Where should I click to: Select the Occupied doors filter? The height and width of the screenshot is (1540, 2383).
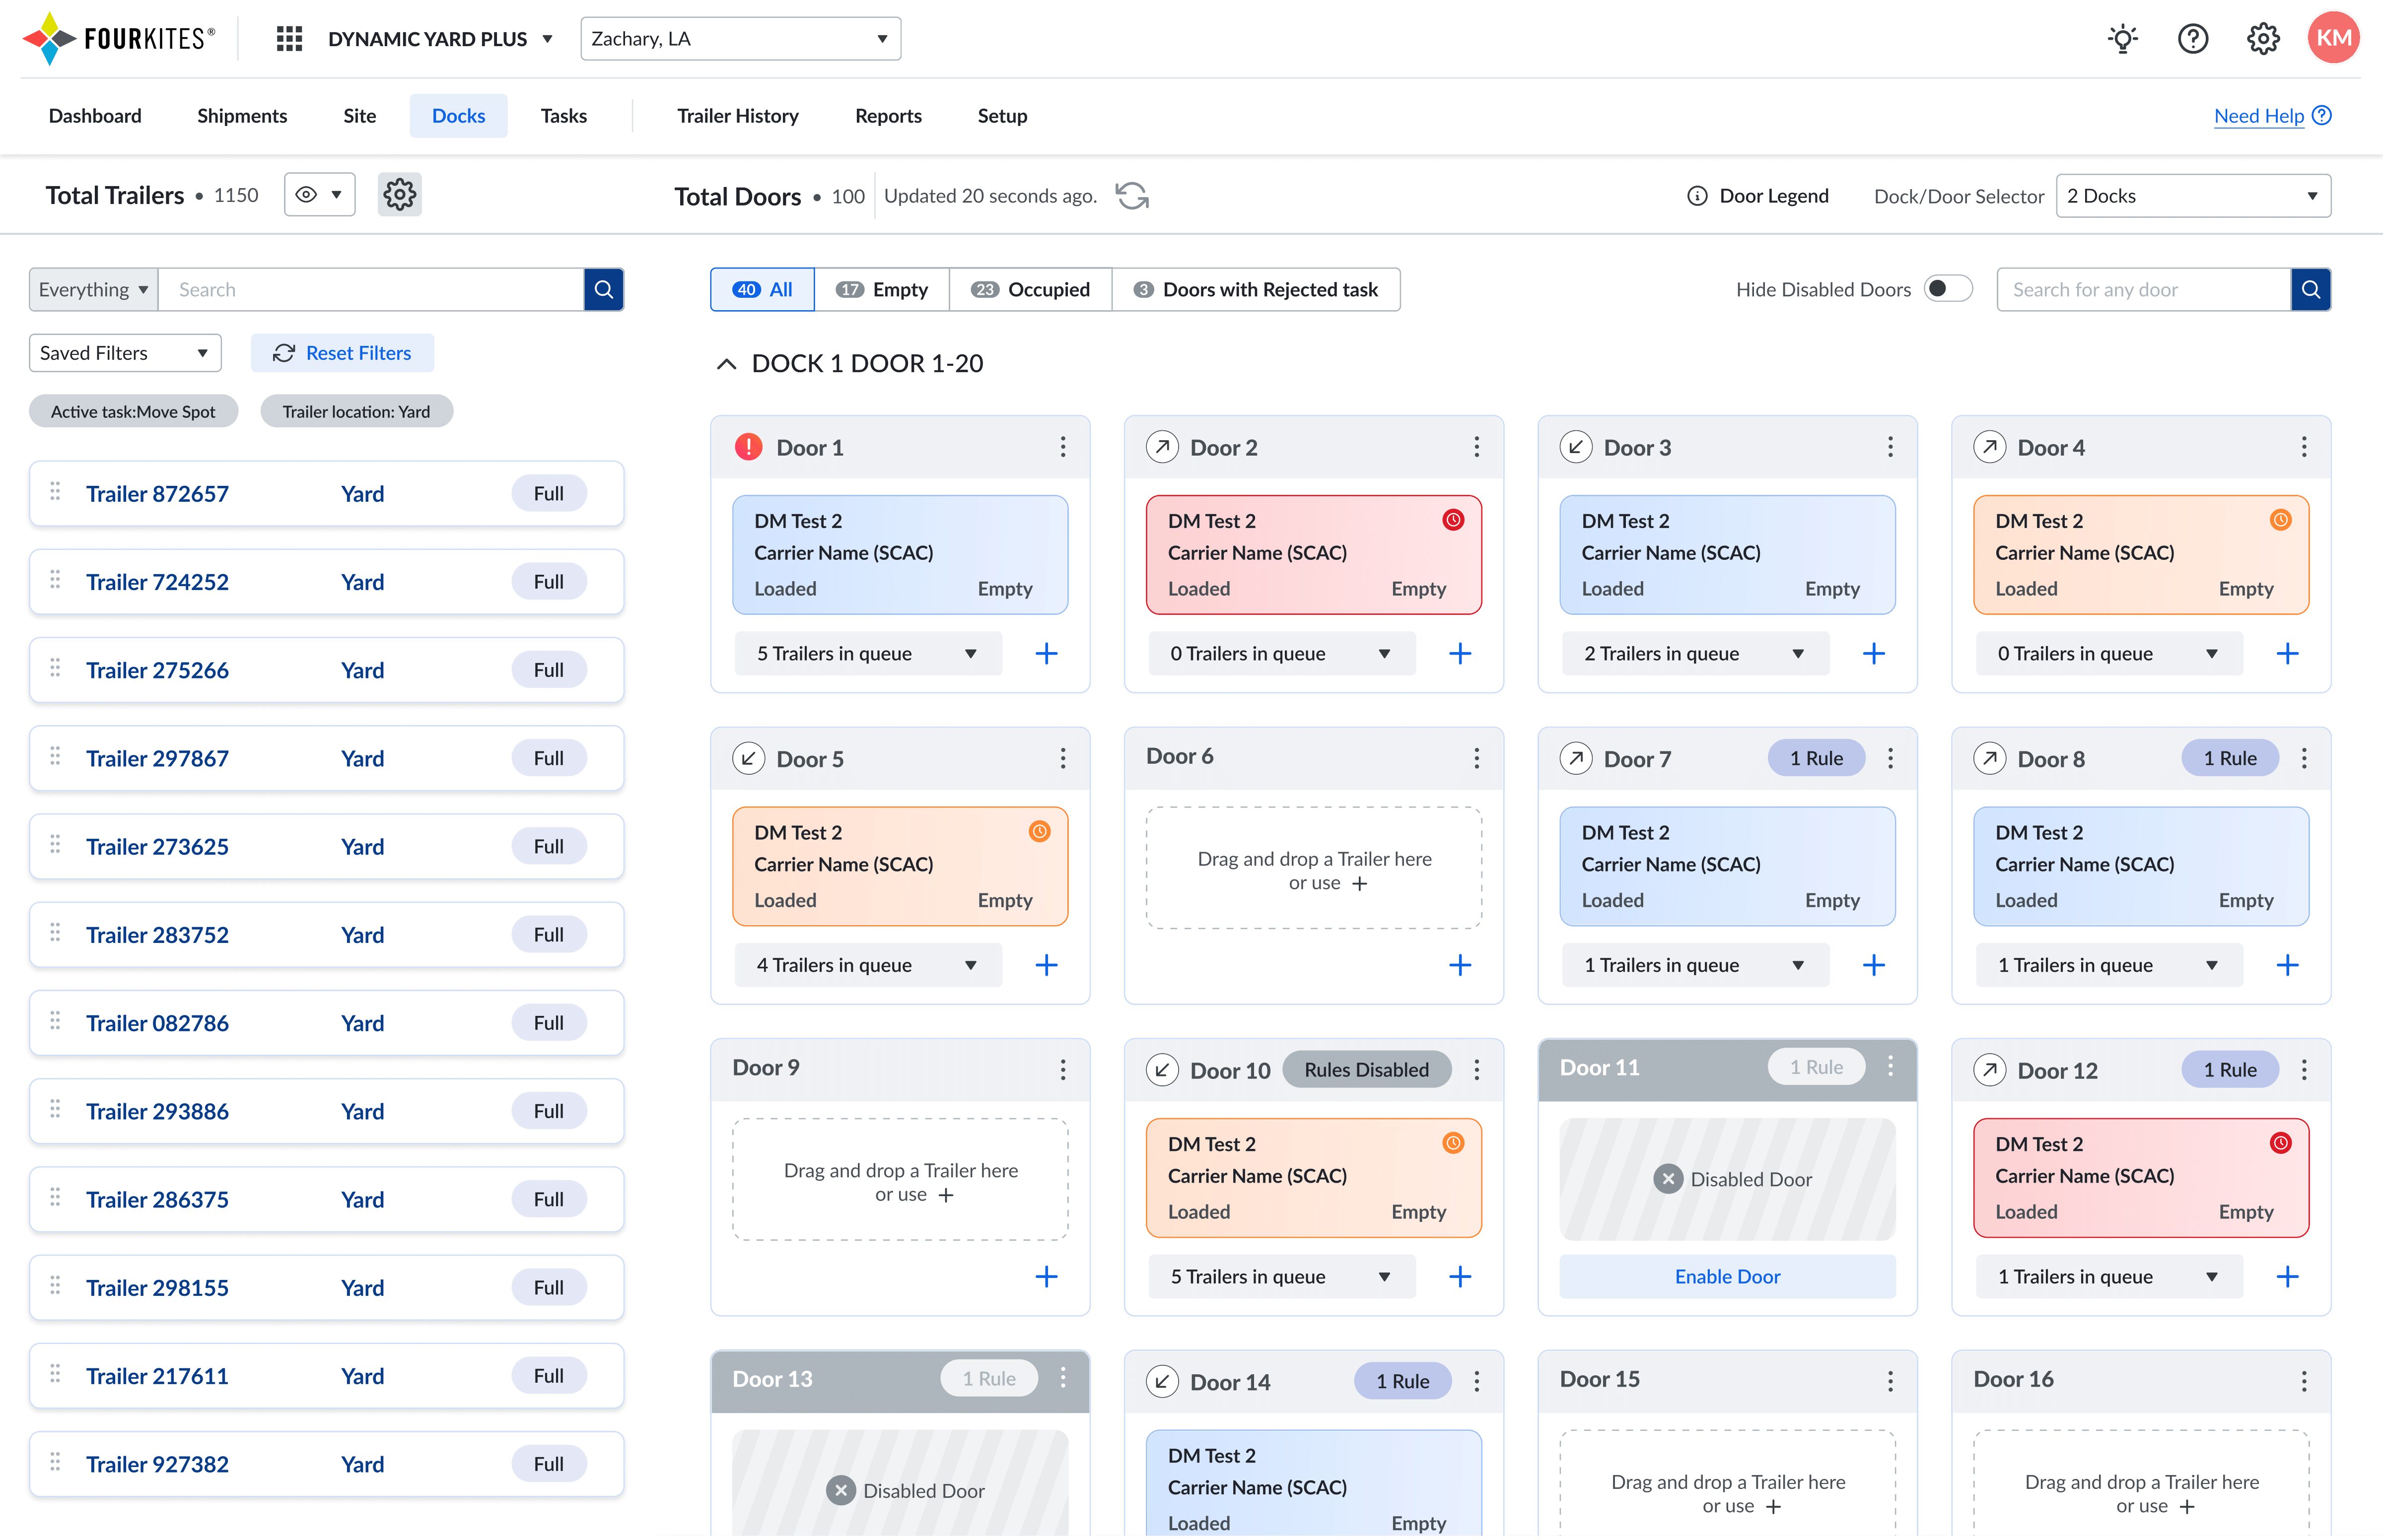[1031, 289]
